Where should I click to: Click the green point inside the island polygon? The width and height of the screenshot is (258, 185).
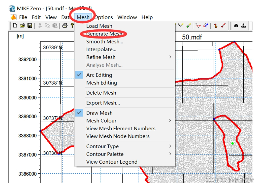232,143
